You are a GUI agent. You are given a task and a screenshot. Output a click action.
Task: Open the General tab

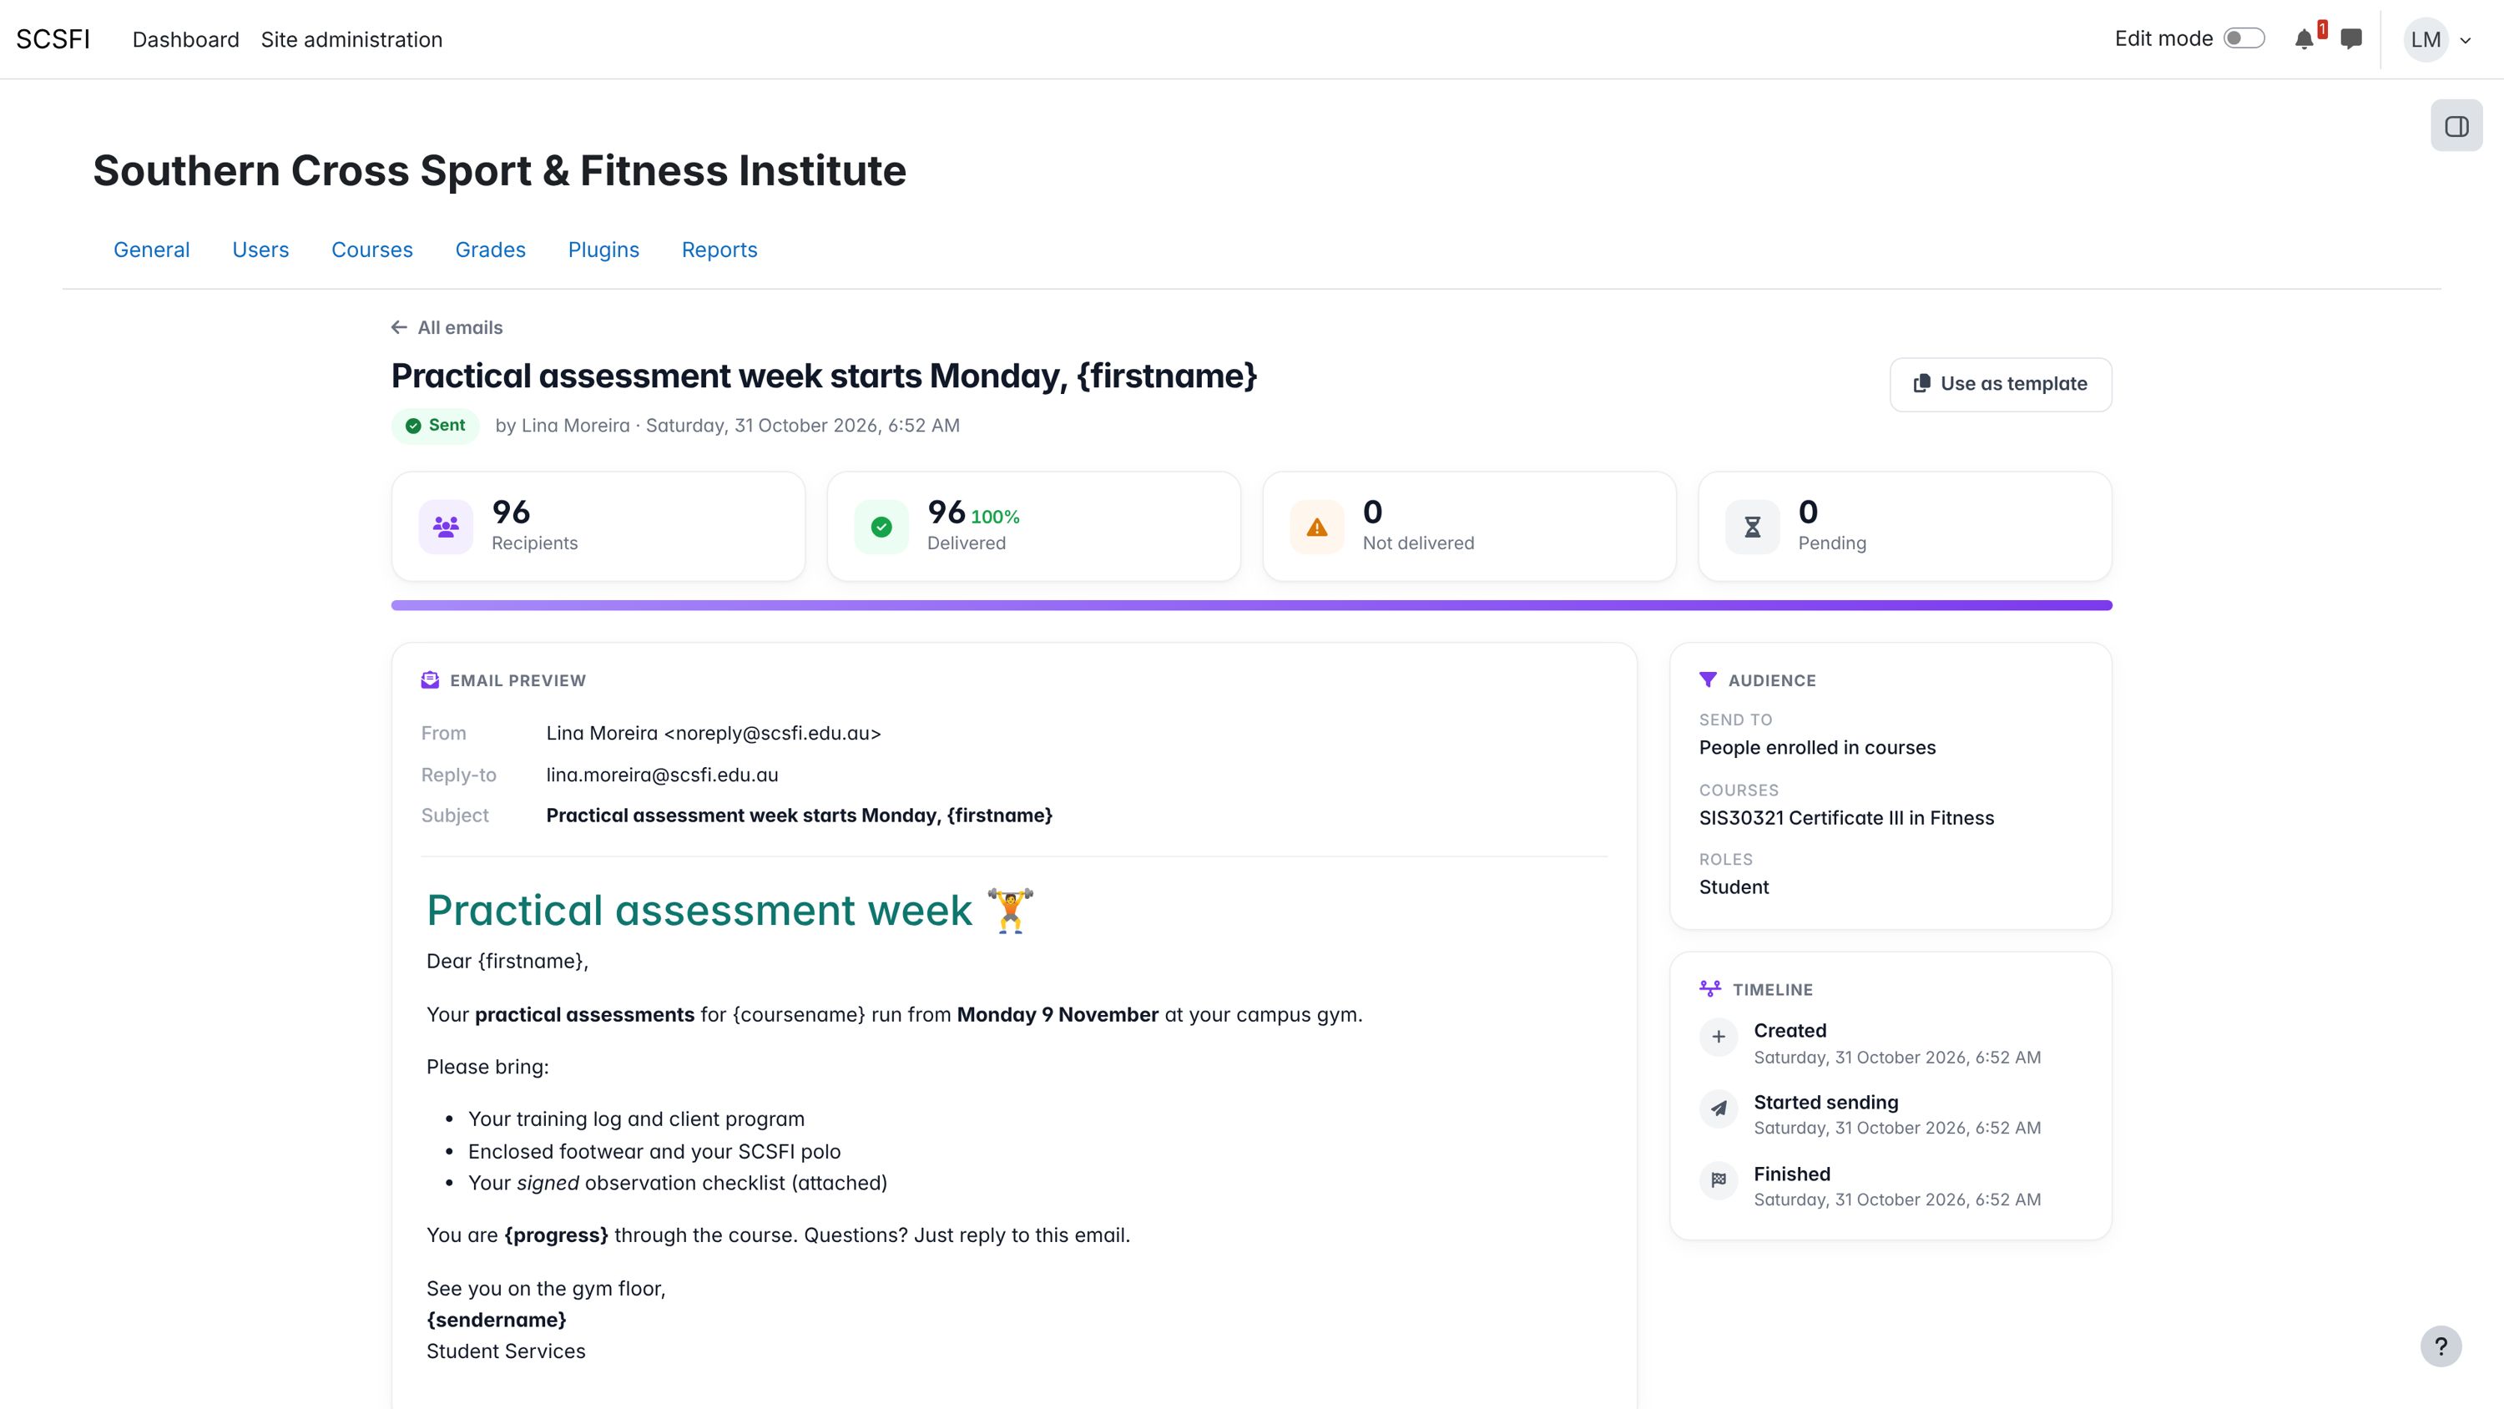tap(152, 250)
